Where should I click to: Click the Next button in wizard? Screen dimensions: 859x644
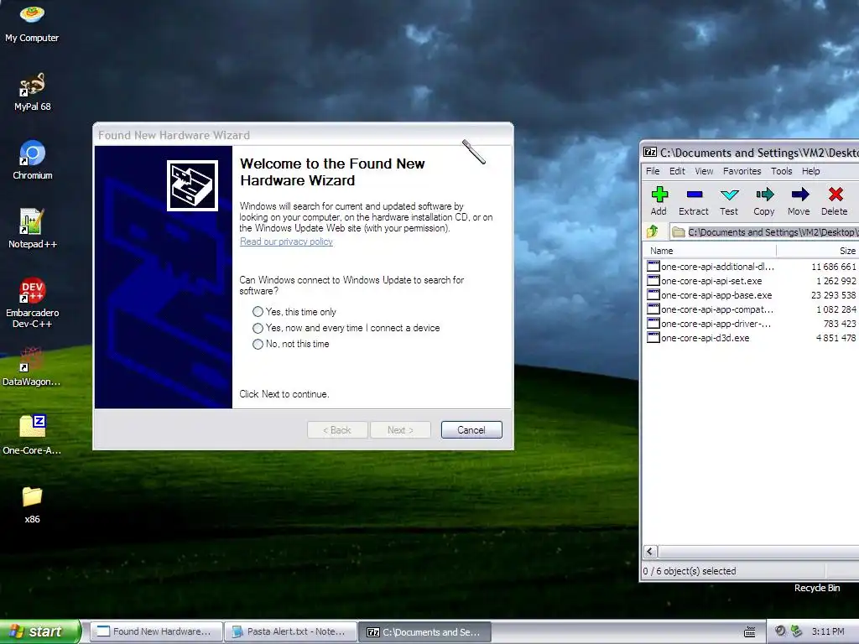pos(400,430)
